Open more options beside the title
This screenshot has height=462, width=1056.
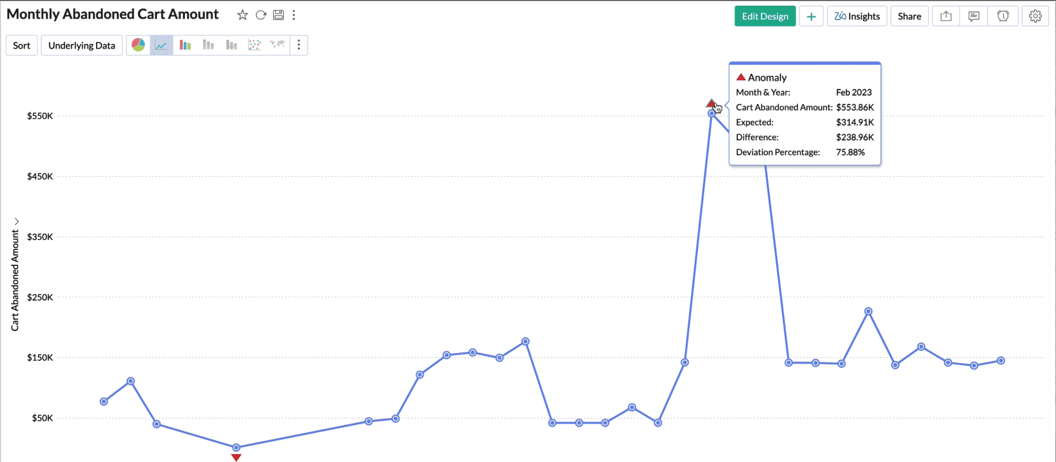[294, 15]
